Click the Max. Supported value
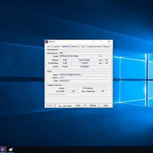This screenshot has width=153, height=153. point(103,91)
